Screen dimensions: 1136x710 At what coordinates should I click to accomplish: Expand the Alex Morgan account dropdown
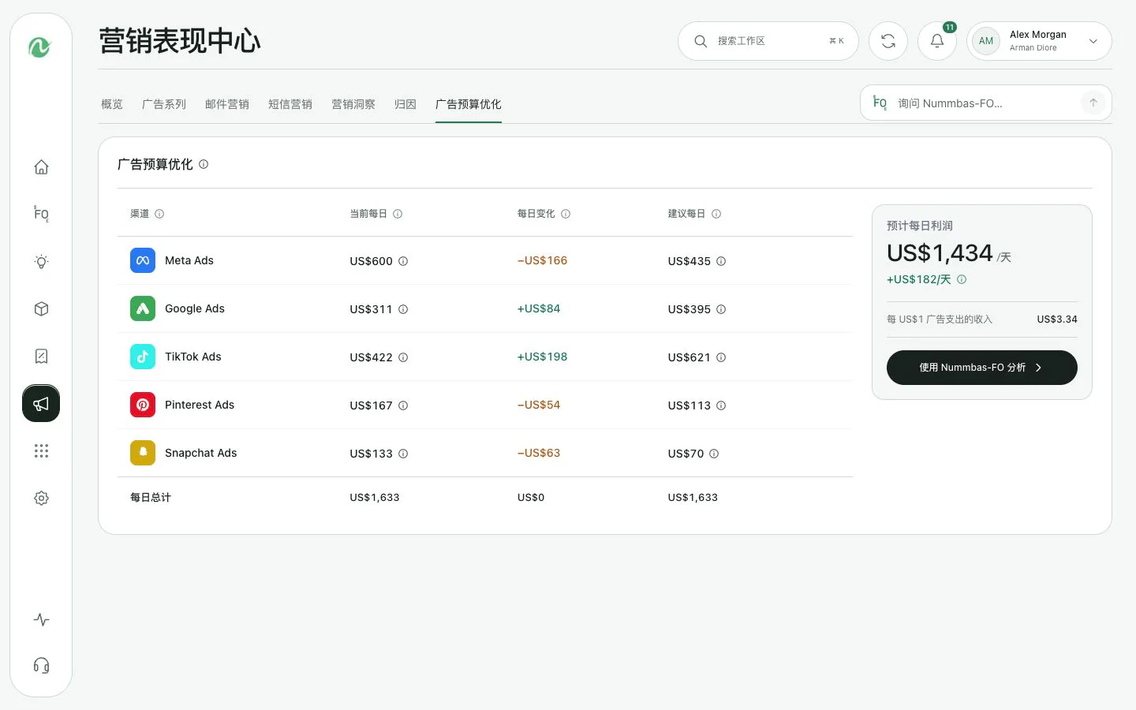tap(1093, 41)
